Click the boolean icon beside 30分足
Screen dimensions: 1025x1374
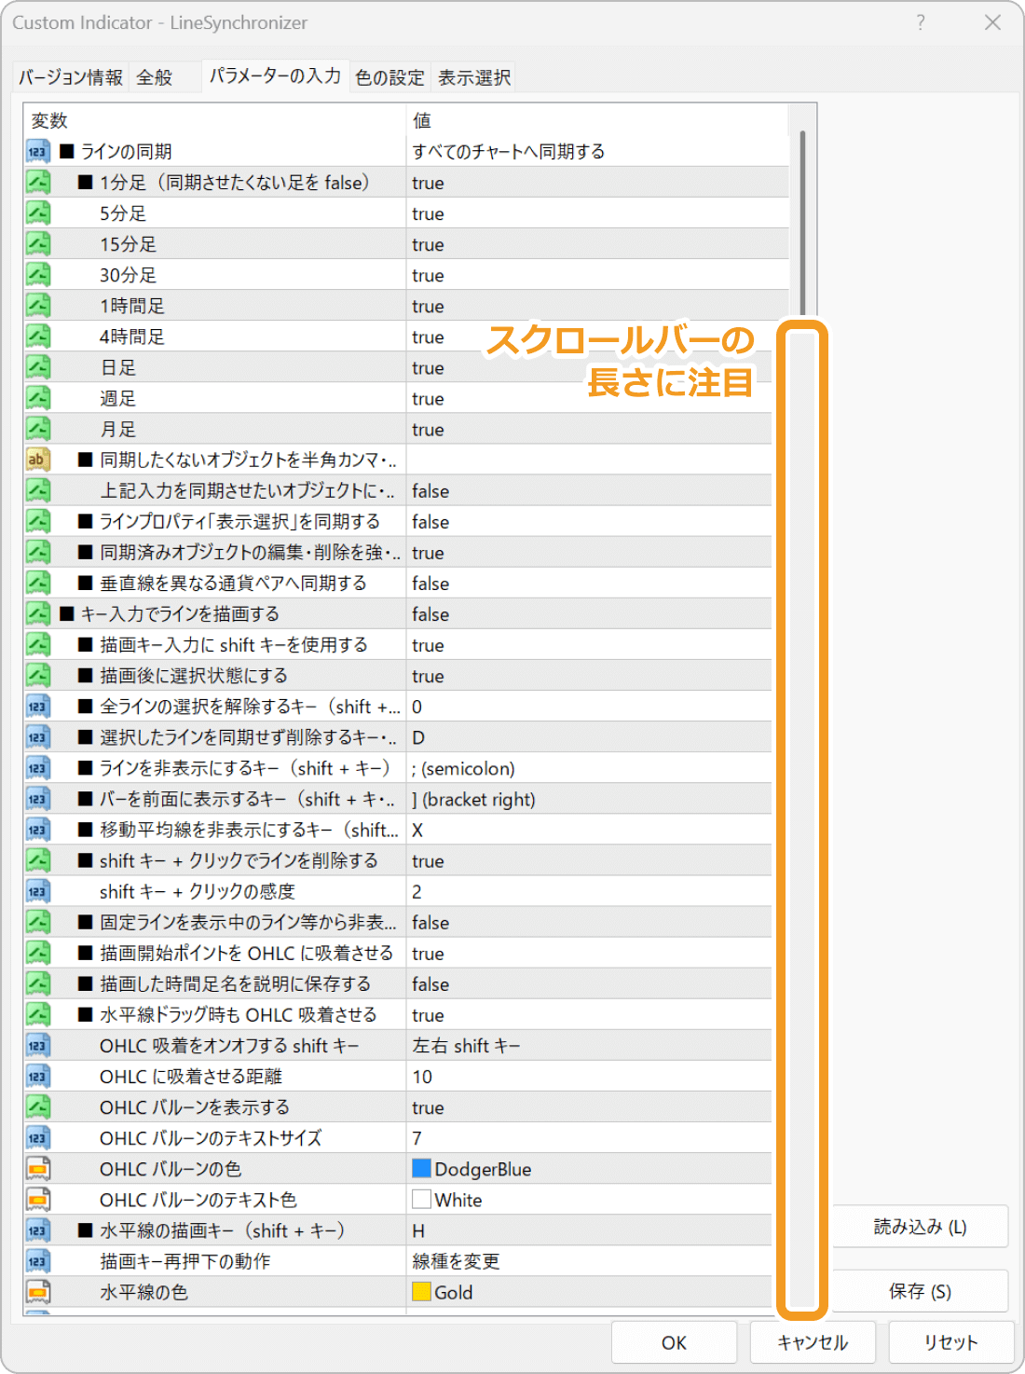coord(37,274)
